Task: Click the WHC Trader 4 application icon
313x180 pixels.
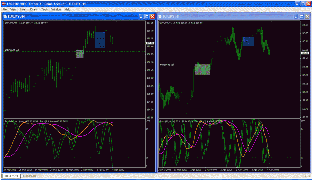Action: tap(4, 4)
